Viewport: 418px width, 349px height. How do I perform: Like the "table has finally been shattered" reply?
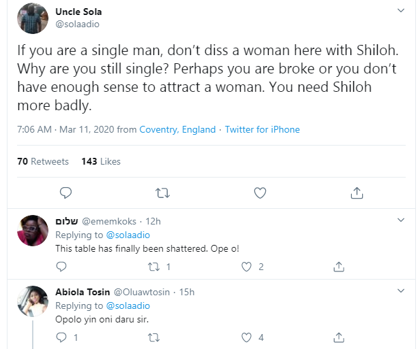[x=249, y=267]
